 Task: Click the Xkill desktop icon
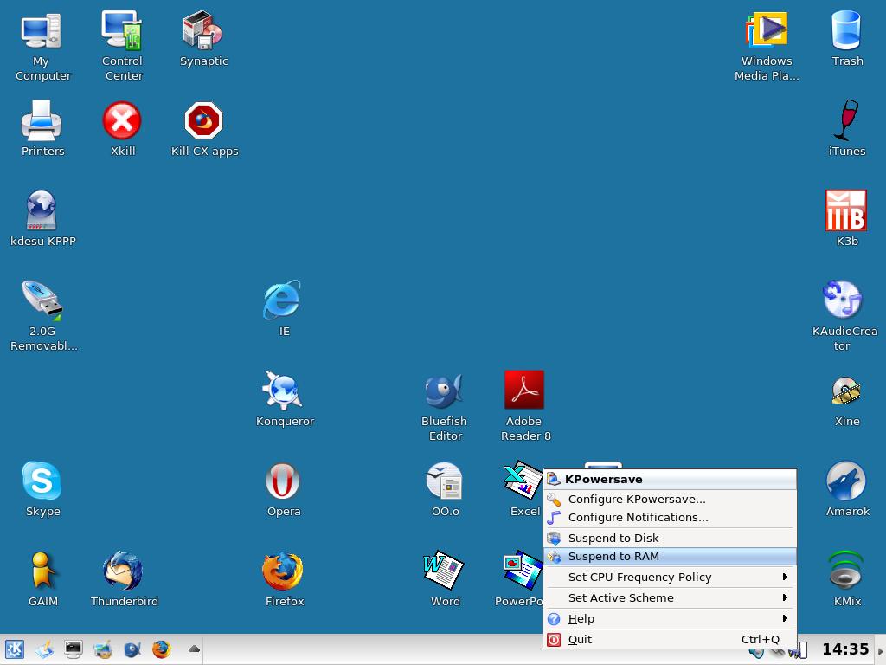tap(122, 120)
